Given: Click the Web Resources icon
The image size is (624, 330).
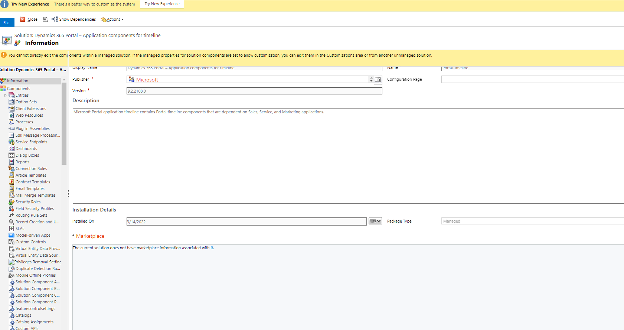Looking at the screenshot, I should click(12, 115).
